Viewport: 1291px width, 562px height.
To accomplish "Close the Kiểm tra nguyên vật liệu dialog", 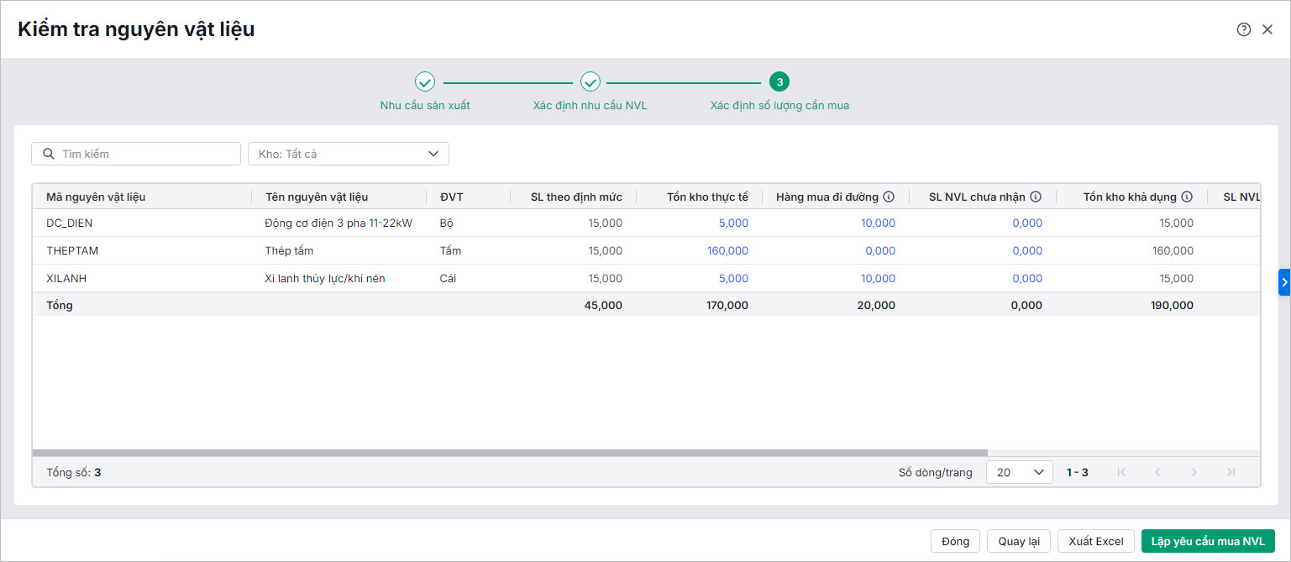I will [x=1267, y=29].
